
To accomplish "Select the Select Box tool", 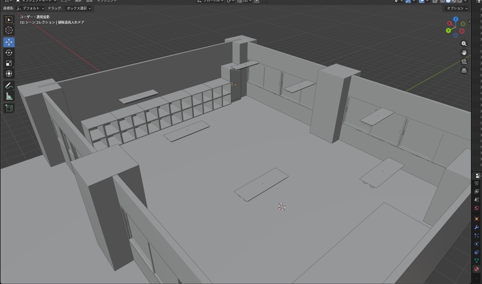I will click(9, 20).
